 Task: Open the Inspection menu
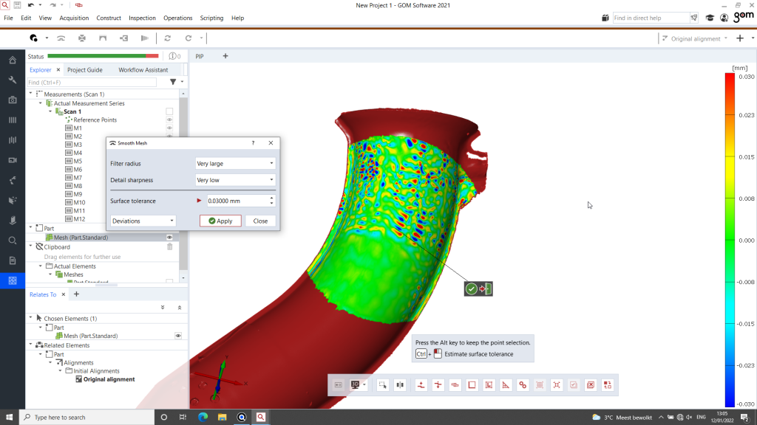[x=142, y=18]
